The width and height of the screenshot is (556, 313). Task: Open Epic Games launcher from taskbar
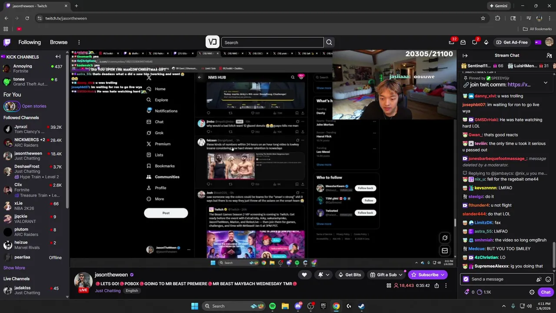pyautogui.click(x=323, y=306)
